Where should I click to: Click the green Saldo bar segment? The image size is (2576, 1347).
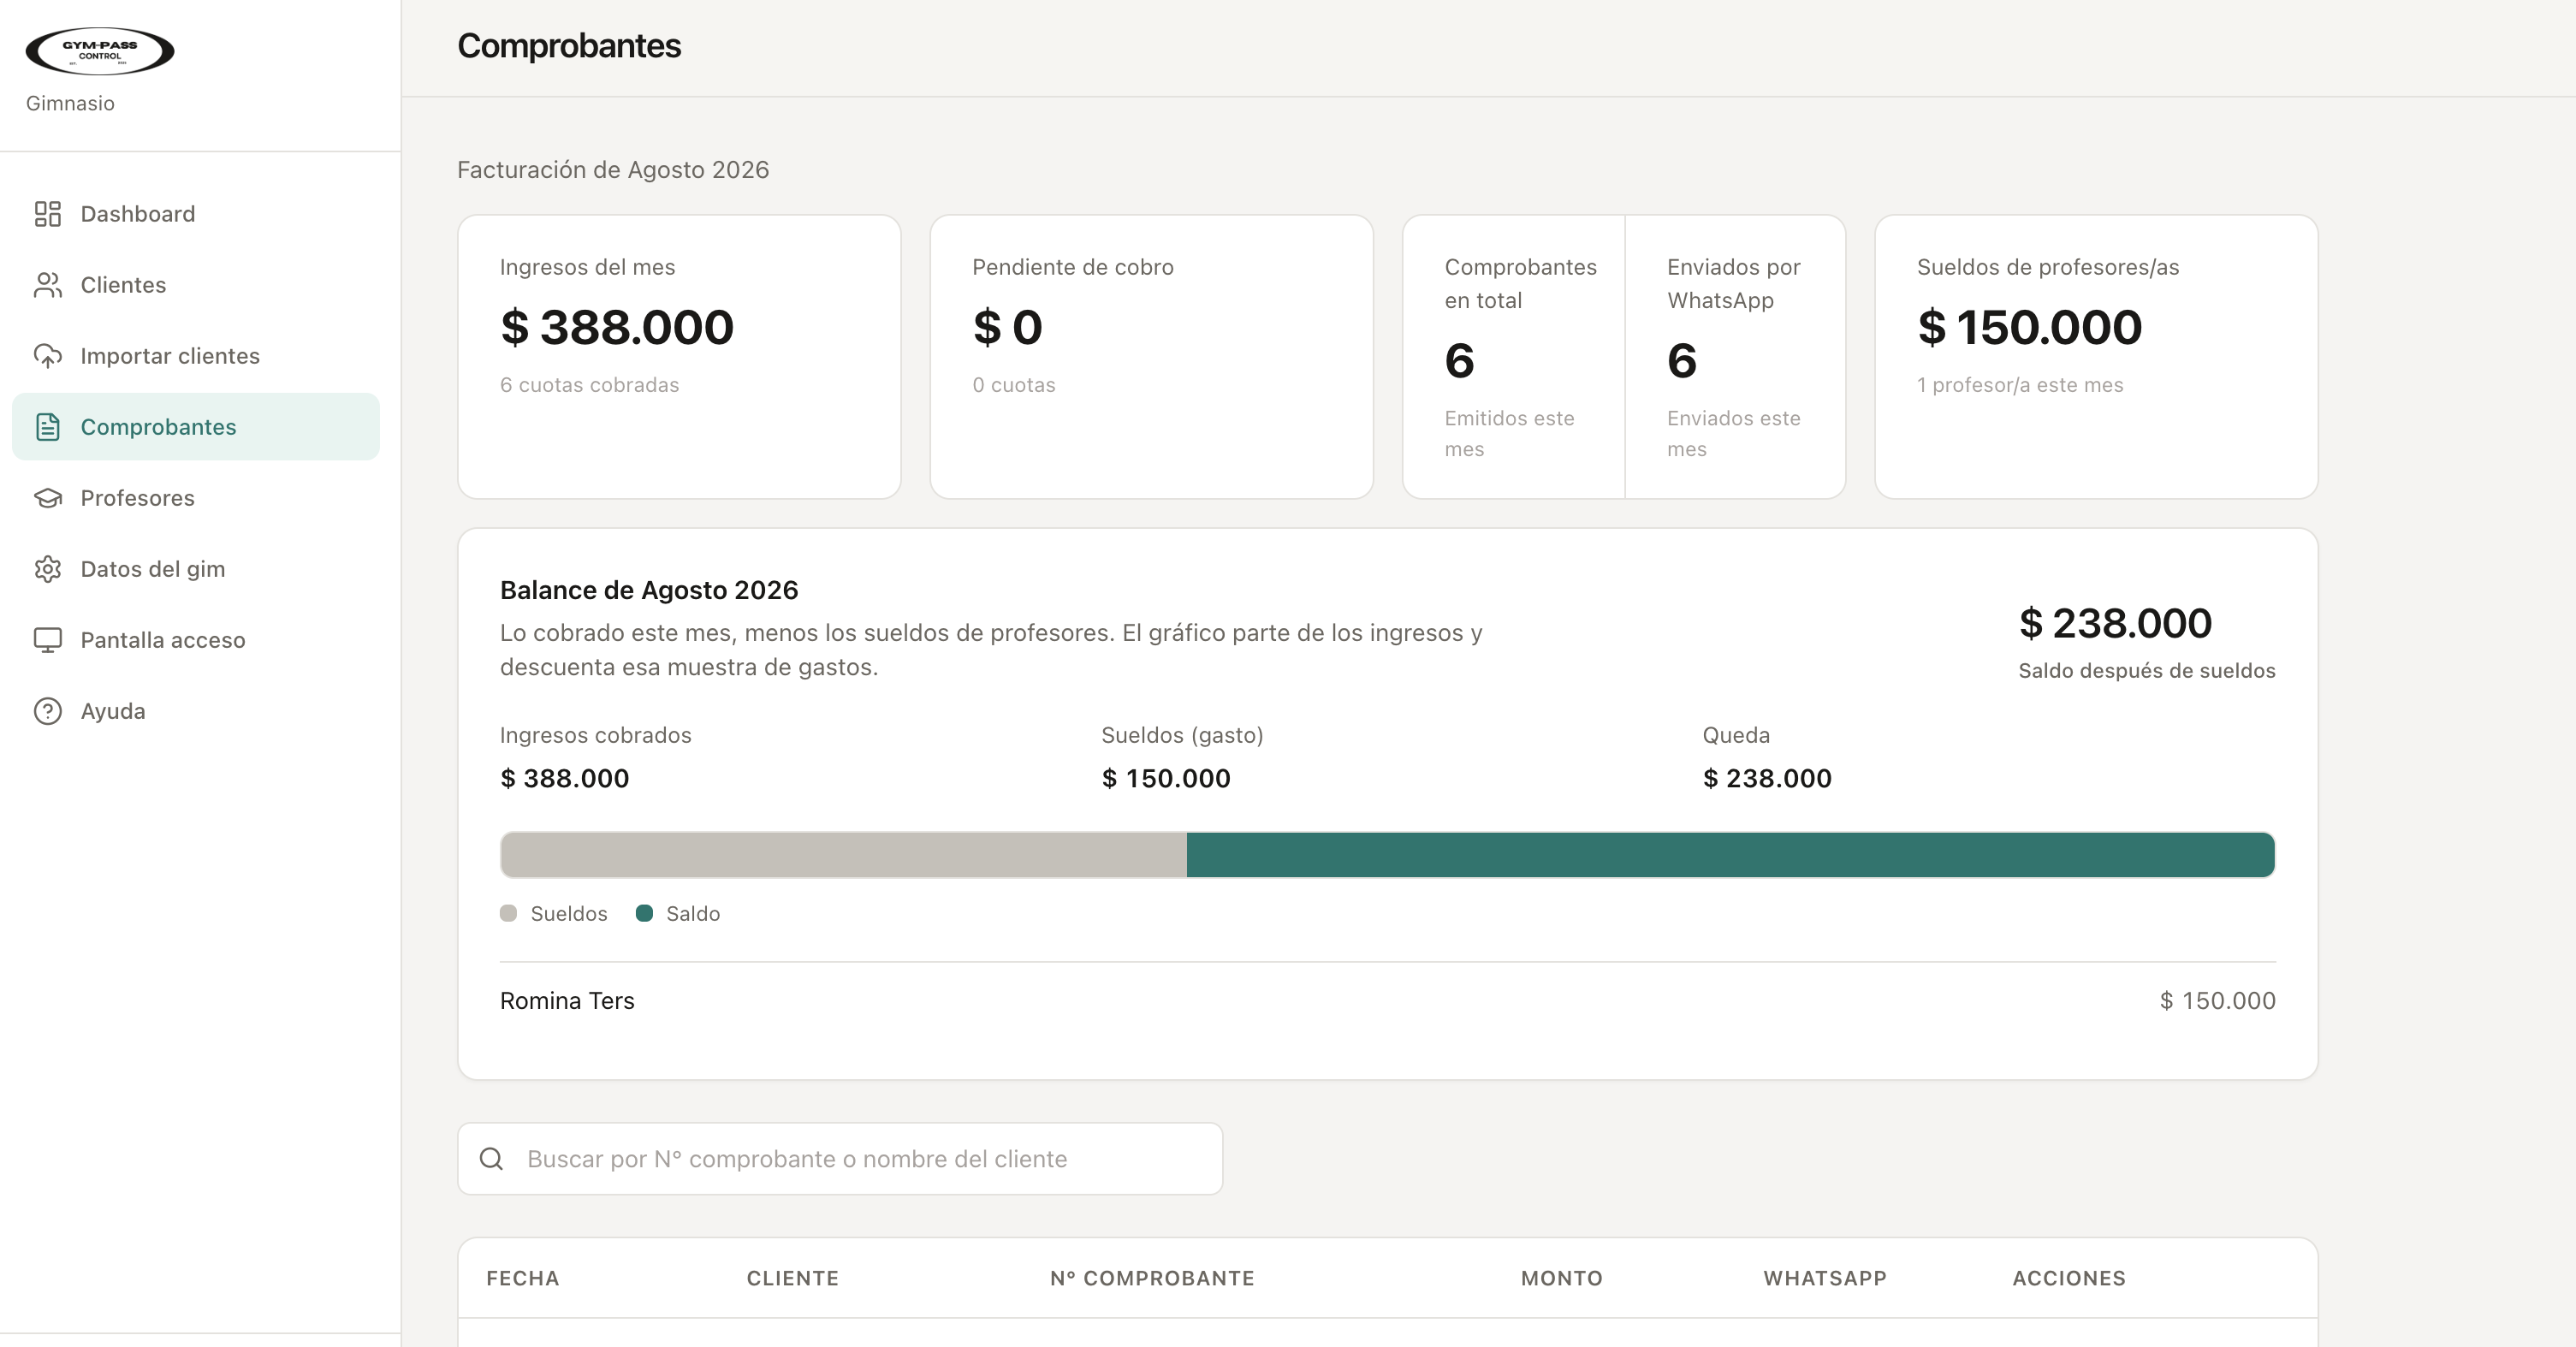(x=1731, y=855)
